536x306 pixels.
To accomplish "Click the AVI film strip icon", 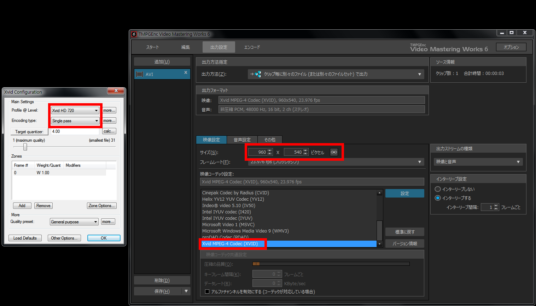I will point(140,74).
